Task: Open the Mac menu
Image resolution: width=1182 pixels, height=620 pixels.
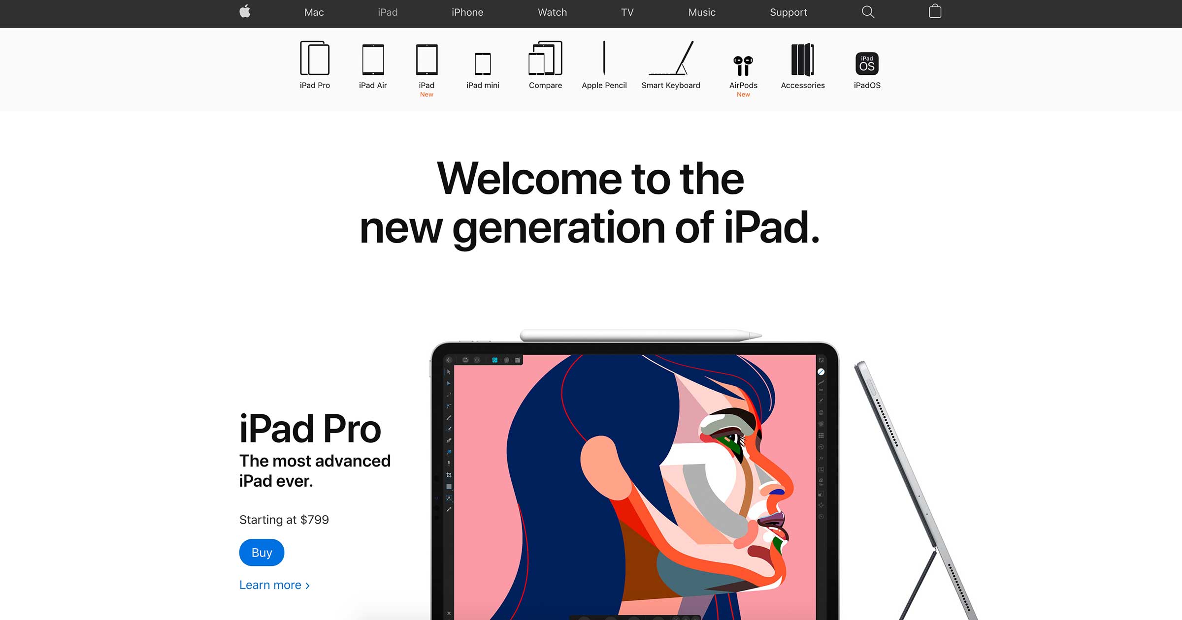Action: (x=314, y=12)
